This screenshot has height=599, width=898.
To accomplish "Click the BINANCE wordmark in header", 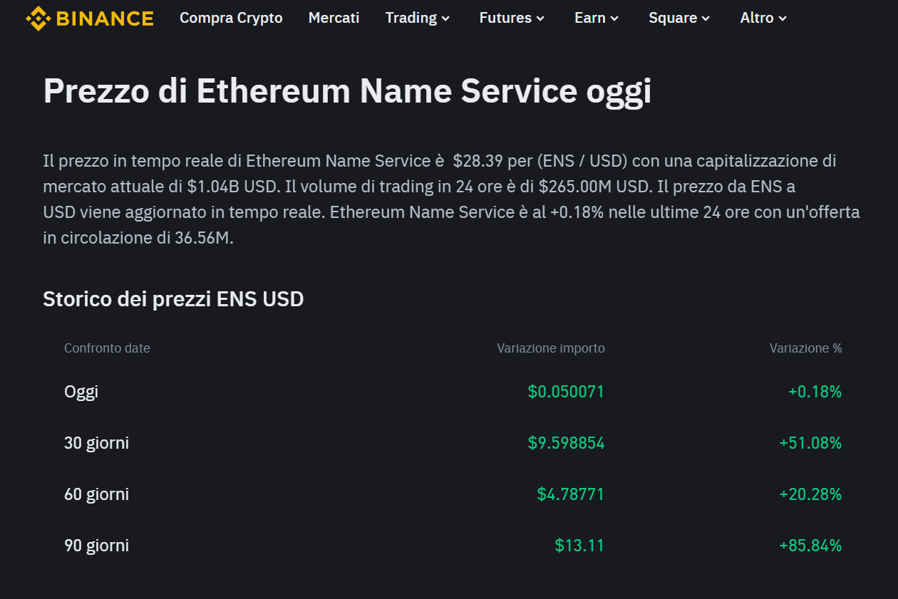I will coord(104,19).
